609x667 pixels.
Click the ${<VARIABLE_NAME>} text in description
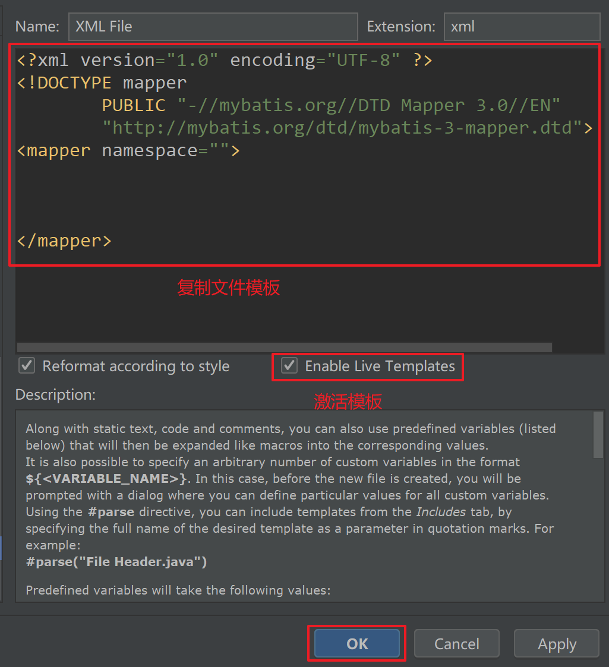tap(106, 479)
